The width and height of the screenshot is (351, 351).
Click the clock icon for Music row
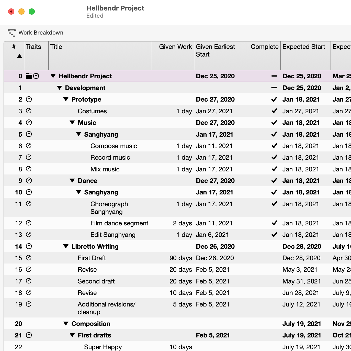29,123
